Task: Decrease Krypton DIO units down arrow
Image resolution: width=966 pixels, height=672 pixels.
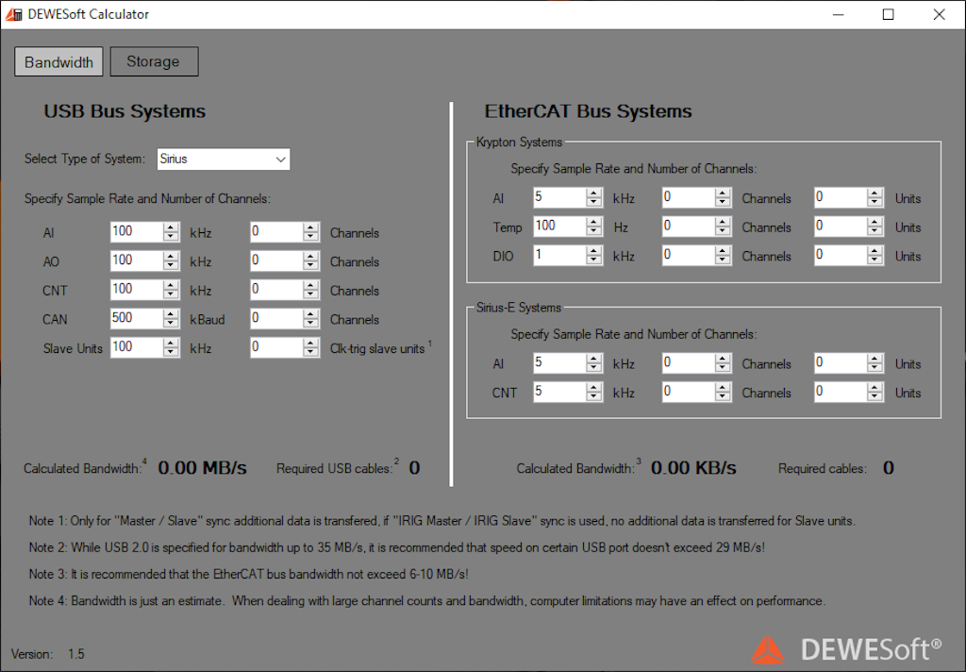Action: tap(874, 260)
